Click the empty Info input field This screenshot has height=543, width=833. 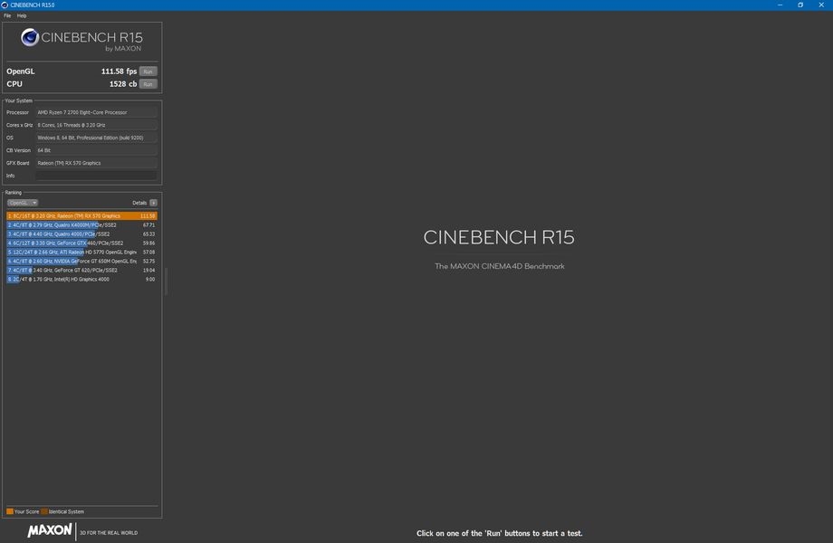click(96, 176)
